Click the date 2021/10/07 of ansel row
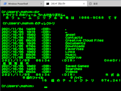 coord(13,35)
